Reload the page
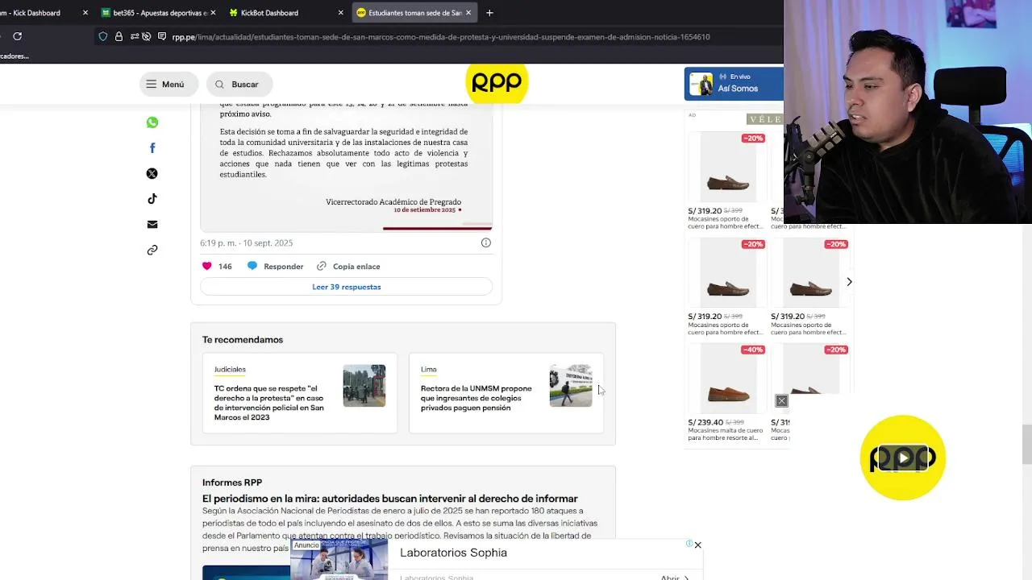The width and height of the screenshot is (1032, 580). pos(17,36)
